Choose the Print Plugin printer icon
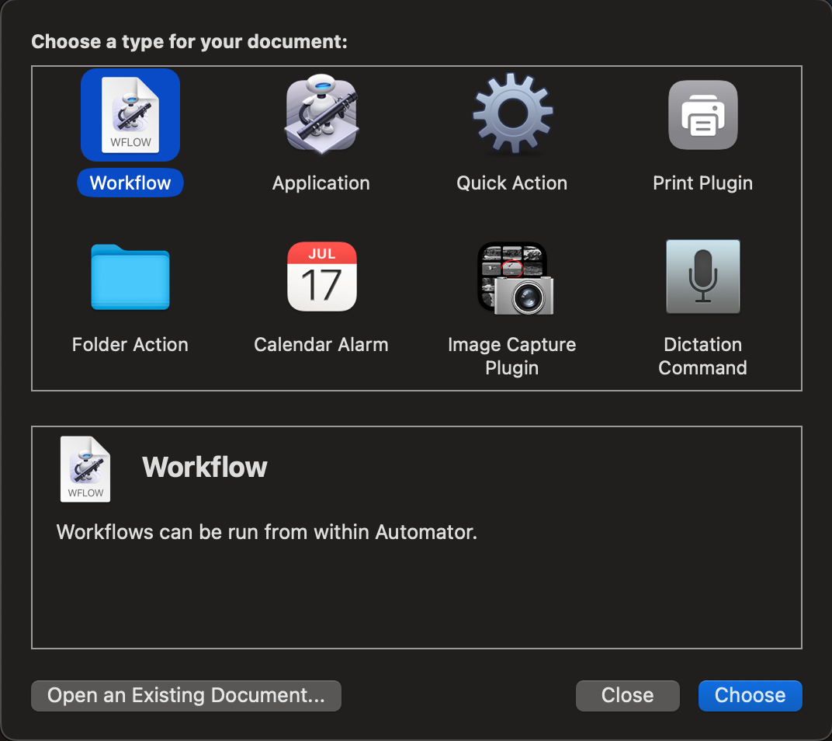Viewport: 832px width, 741px height. pos(702,115)
